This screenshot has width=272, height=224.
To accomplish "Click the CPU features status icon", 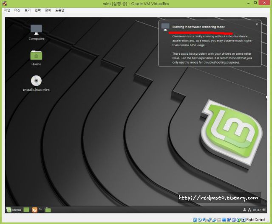I will click(x=234, y=220).
